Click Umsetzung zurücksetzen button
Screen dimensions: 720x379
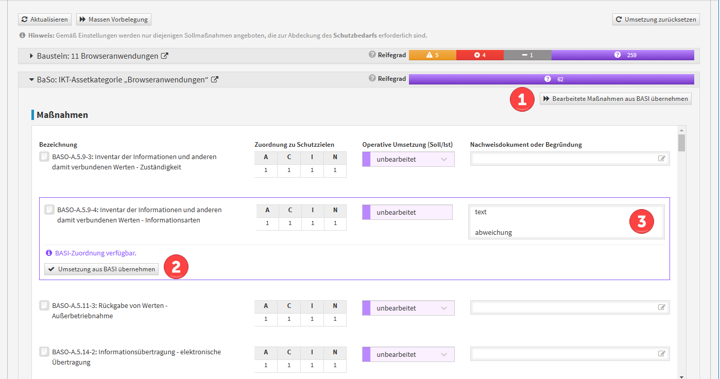(x=656, y=20)
